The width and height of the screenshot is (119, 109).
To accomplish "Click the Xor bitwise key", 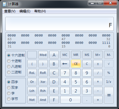I will pyautogui.click(x=43, y=82).
